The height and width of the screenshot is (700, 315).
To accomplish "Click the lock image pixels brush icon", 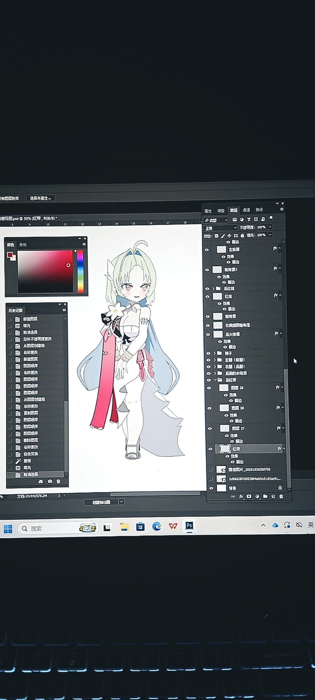I will 223,236.
